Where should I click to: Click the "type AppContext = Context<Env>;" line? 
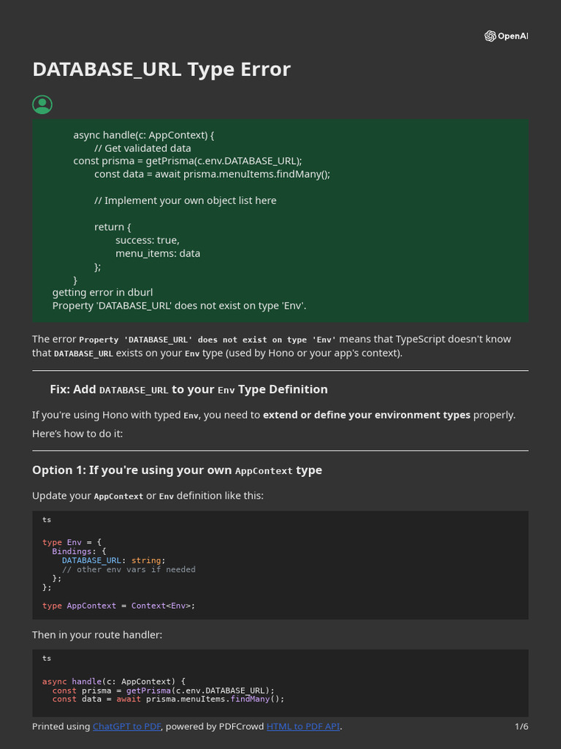118,606
